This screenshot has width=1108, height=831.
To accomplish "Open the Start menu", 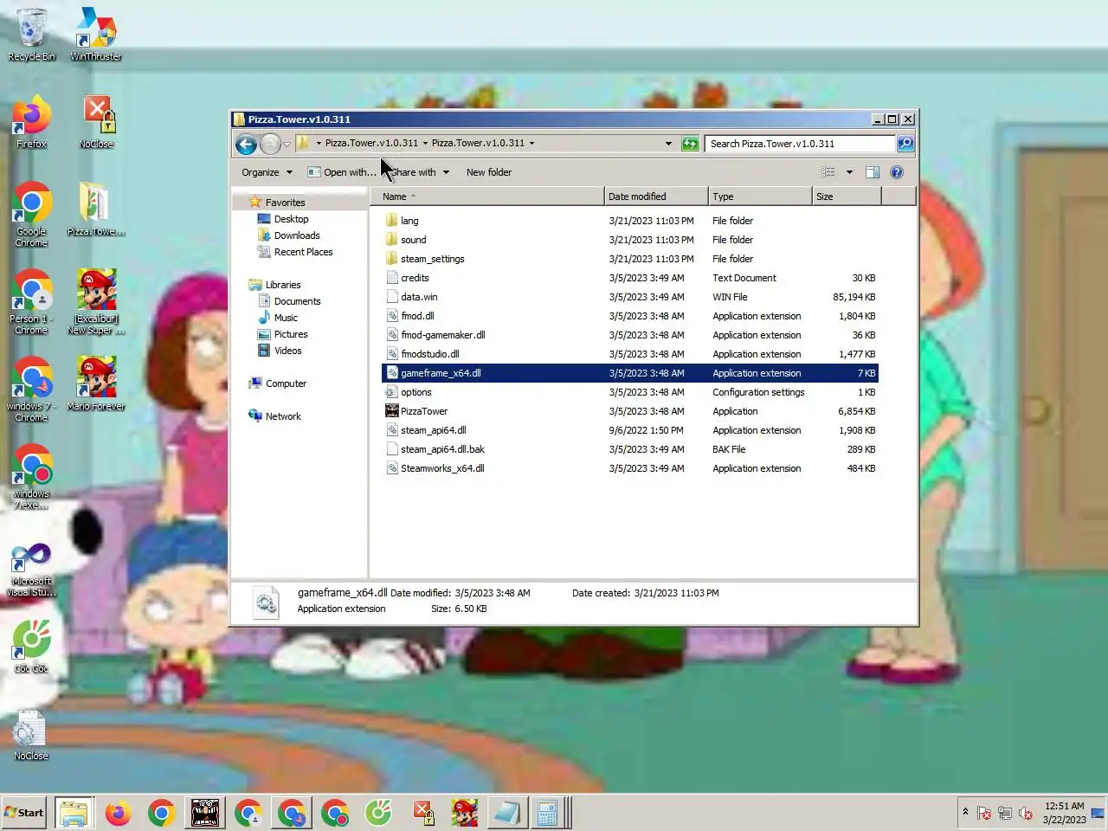I will pyautogui.click(x=24, y=813).
